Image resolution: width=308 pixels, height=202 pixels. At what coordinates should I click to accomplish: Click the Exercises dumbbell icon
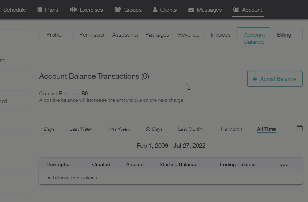[73, 10]
